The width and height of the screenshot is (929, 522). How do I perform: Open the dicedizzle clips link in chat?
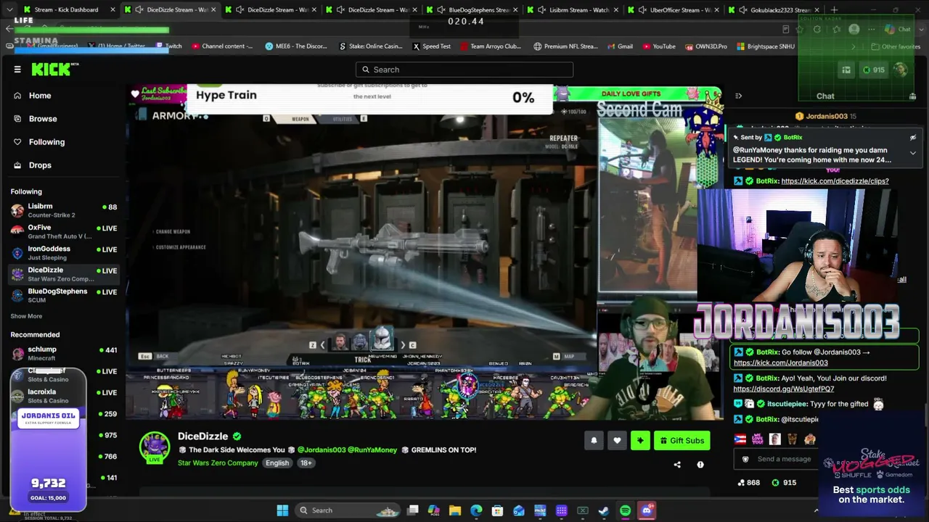[835, 181]
